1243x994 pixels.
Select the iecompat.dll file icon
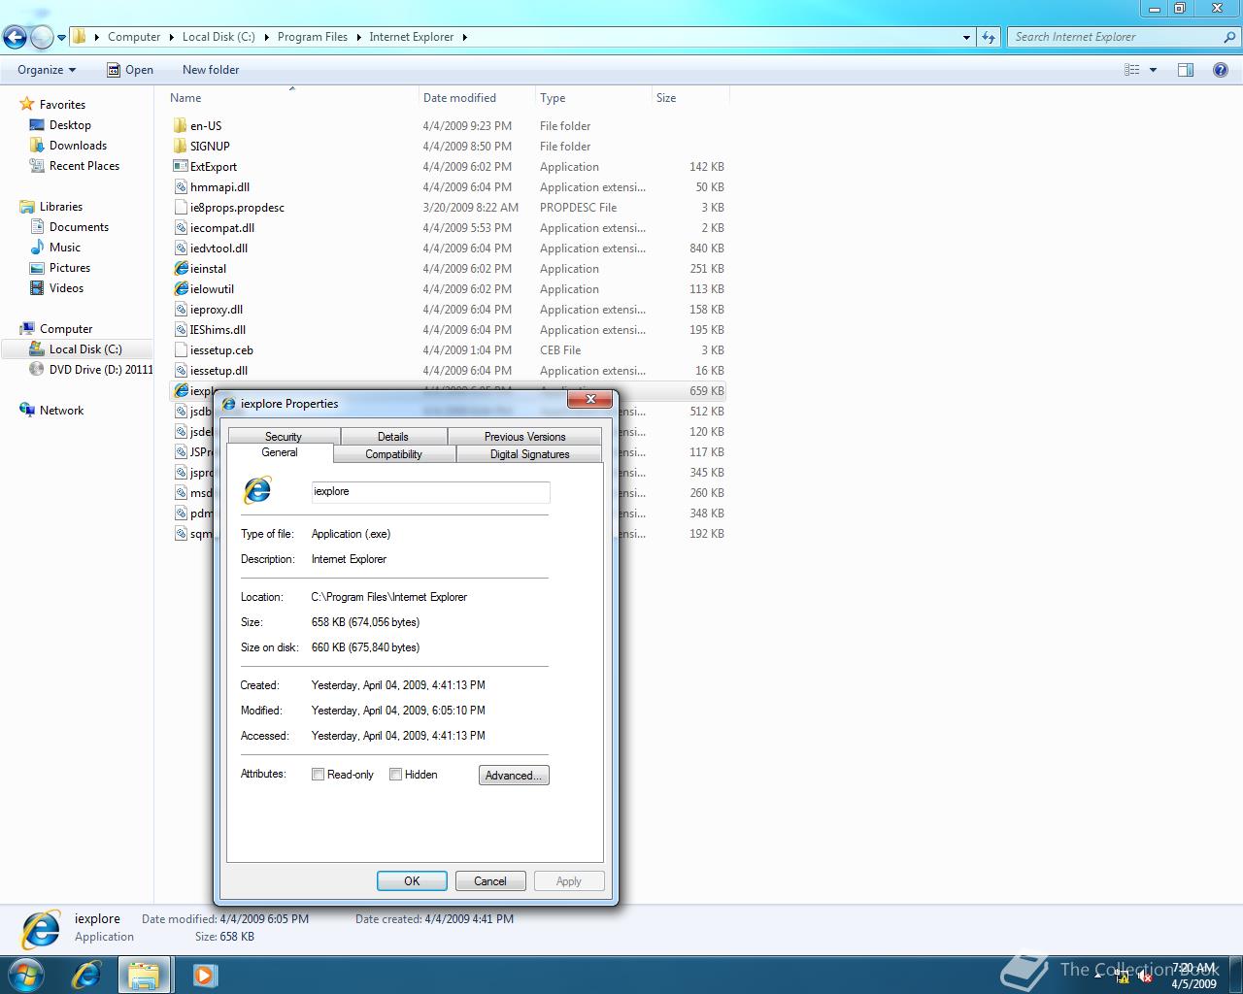[180, 228]
